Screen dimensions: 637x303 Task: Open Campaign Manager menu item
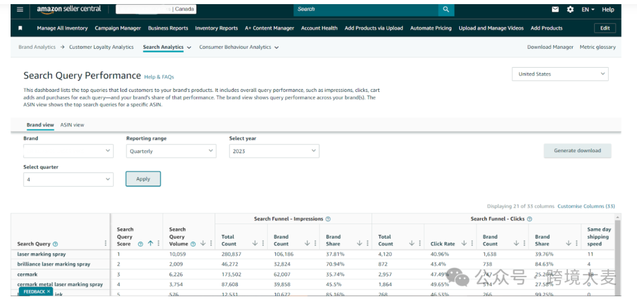coord(118,28)
